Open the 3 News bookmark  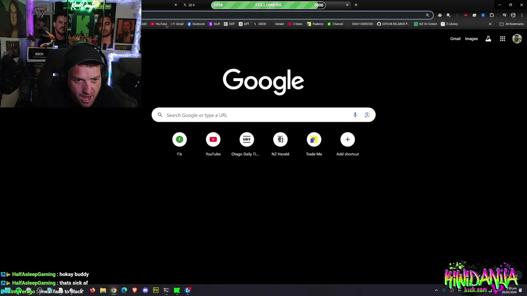click(x=295, y=24)
